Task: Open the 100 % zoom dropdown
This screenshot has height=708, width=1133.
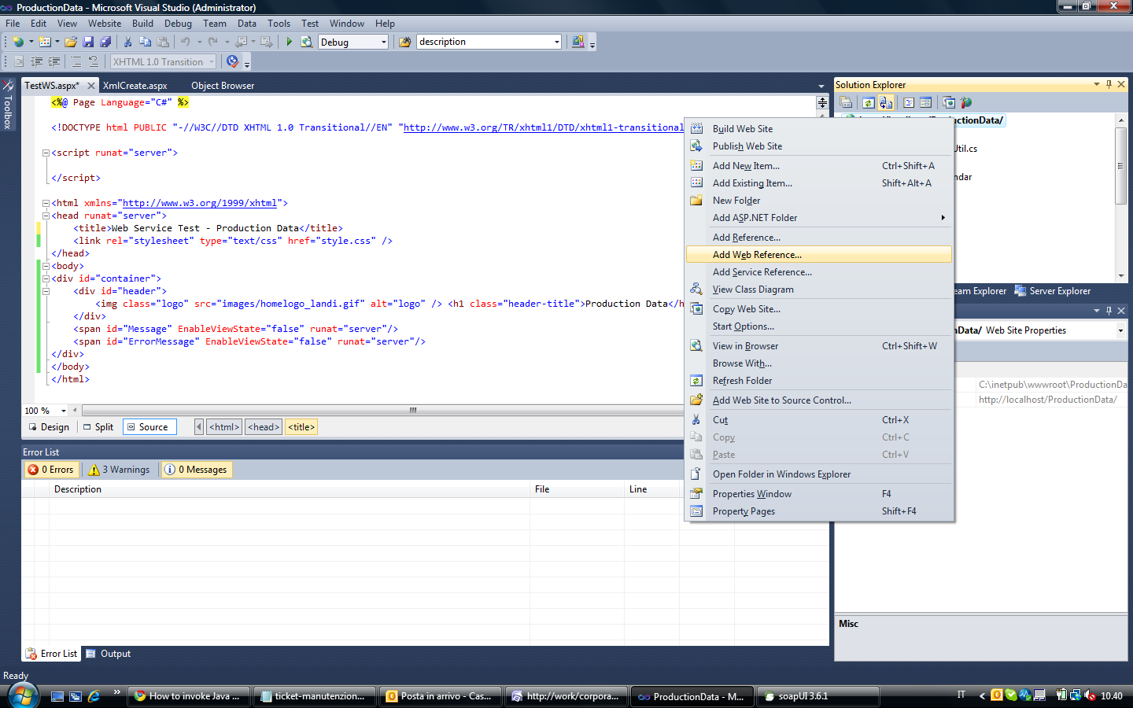Action: click(64, 411)
